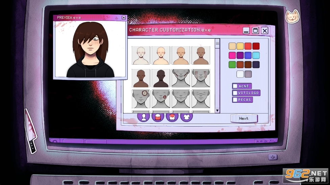The height and width of the screenshot is (185, 330).
Task: Pick the hot pink color swatch
Action: click(232, 55)
